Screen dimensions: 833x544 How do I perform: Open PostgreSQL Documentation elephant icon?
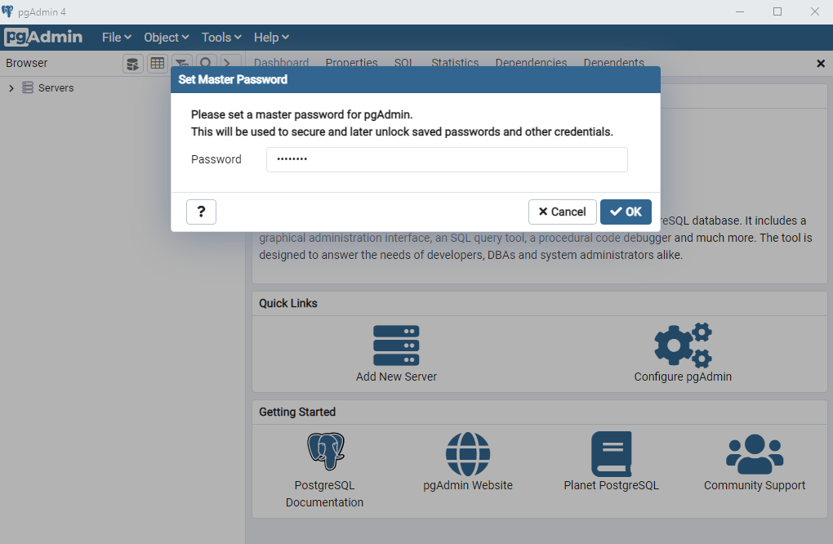tap(325, 452)
